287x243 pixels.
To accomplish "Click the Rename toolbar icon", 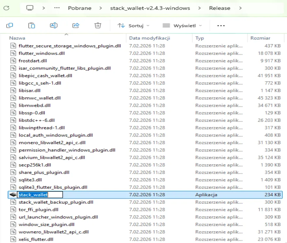I will [54, 25].
